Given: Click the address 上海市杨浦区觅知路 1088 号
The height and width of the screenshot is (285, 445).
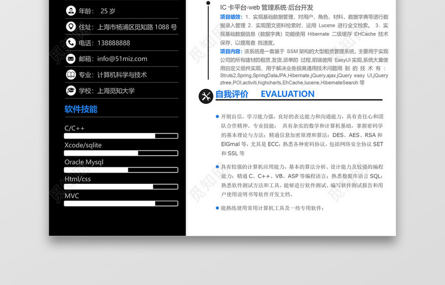Looking at the screenshot, I should point(137,27).
